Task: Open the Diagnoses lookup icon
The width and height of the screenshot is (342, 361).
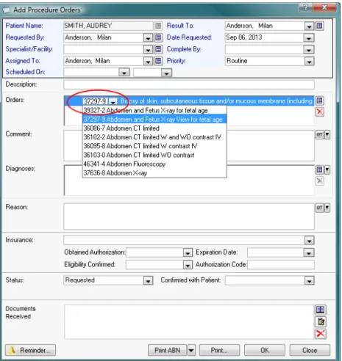Action: point(319,169)
